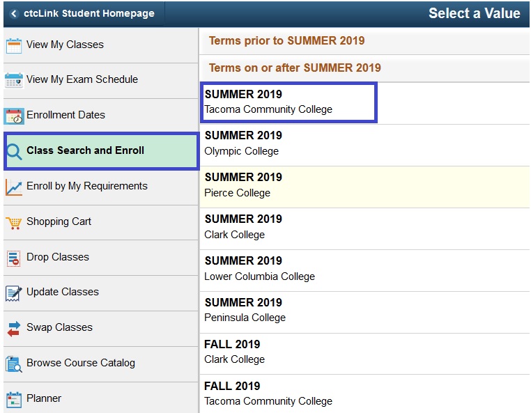Click the Shopping Cart icon
This screenshot has height=413, width=531.
14,223
